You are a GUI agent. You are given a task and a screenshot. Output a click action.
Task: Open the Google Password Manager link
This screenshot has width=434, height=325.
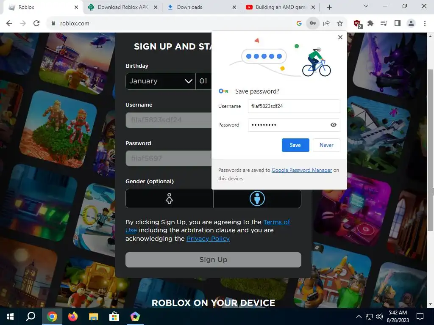302,170
